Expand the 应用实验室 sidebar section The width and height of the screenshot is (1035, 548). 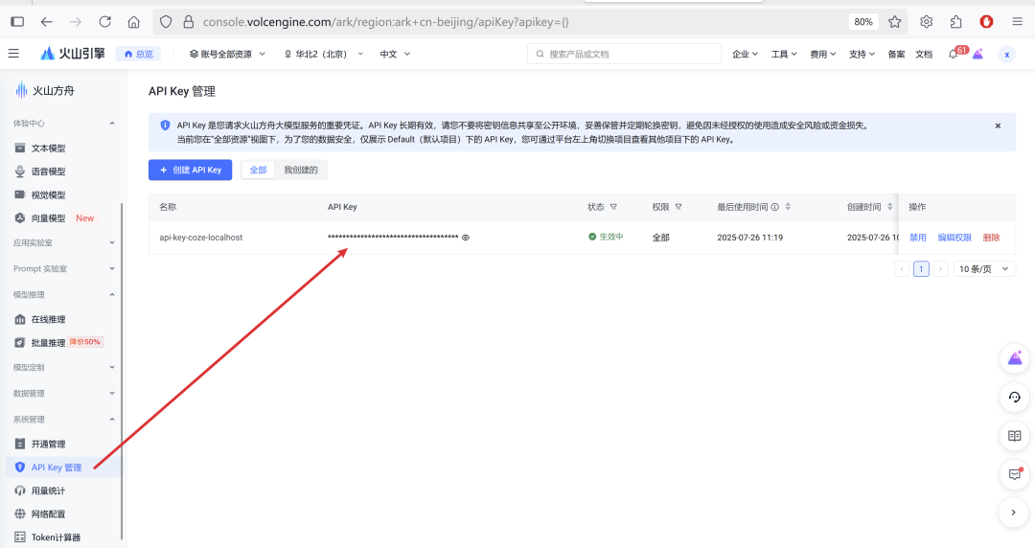tap(63, 243)
